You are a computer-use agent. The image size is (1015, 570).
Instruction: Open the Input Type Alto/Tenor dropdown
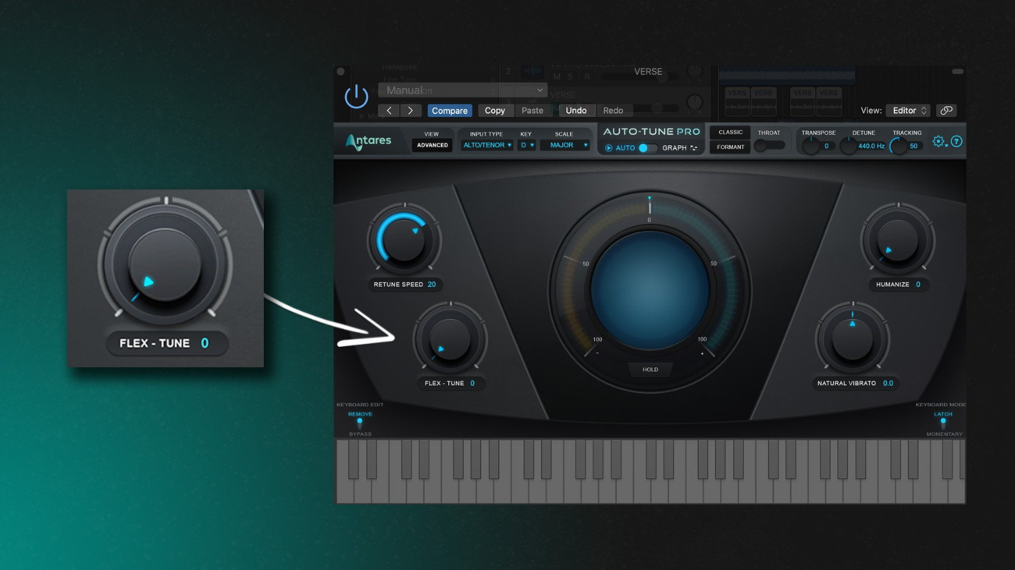click(486, 145)
